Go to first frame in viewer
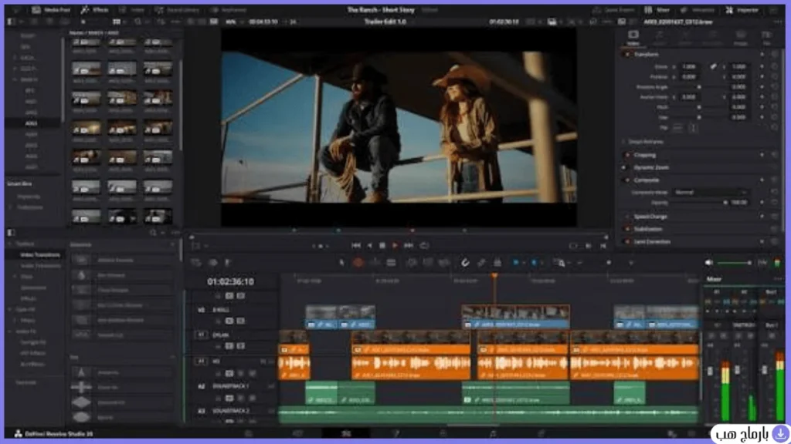The image size is (791, 444). click(355, 246)
